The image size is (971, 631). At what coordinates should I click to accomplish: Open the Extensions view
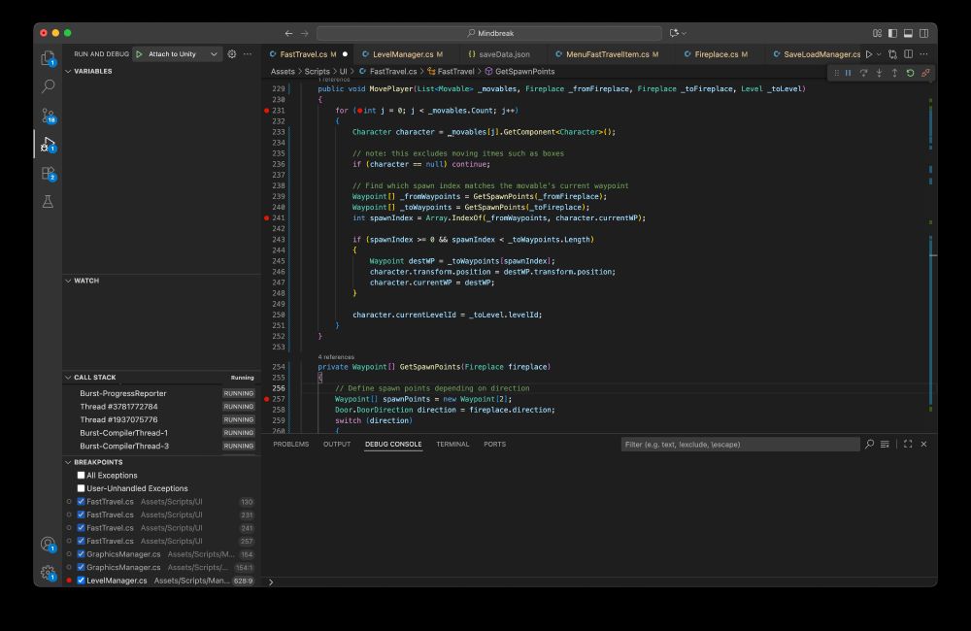click(47, 174)
